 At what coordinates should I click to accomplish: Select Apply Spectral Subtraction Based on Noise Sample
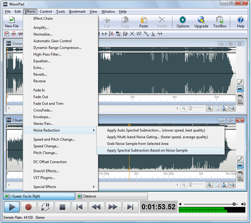tap(147, 151)
